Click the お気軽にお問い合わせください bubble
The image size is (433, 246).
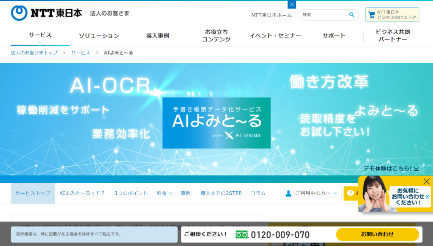point(410,196)
